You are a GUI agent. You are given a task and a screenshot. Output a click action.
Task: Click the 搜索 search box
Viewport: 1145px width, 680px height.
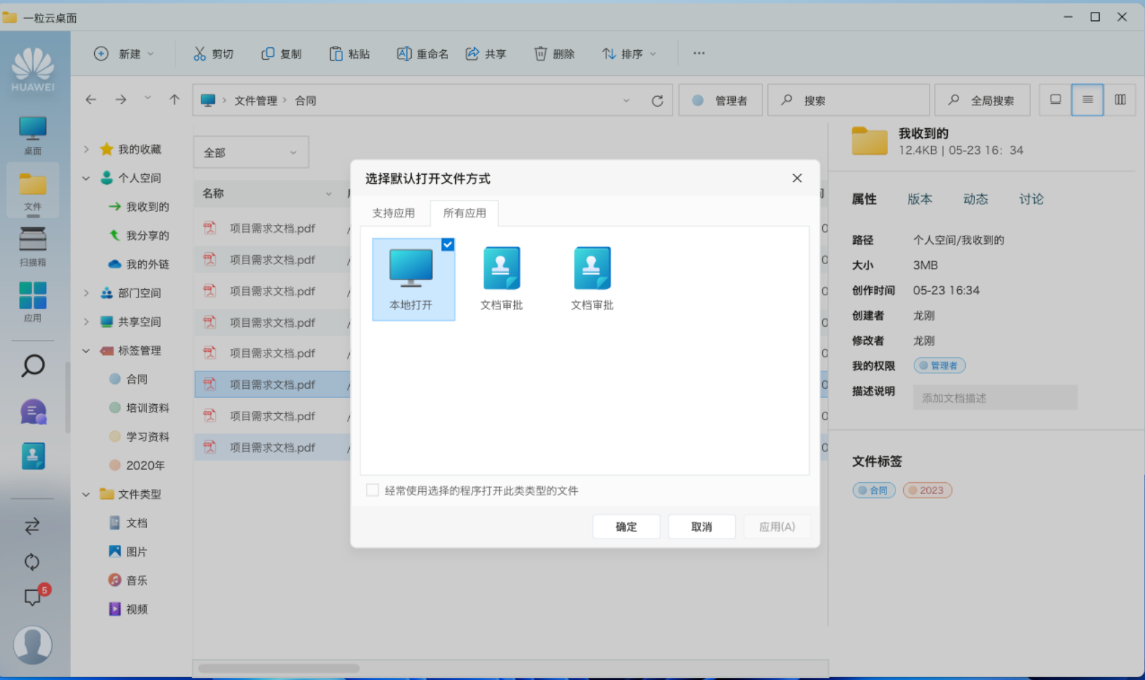click(849, 100)
